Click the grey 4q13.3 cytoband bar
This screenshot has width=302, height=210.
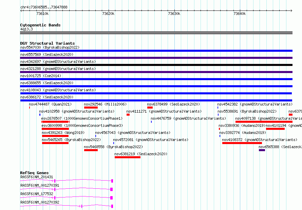[x=156, y=33]
